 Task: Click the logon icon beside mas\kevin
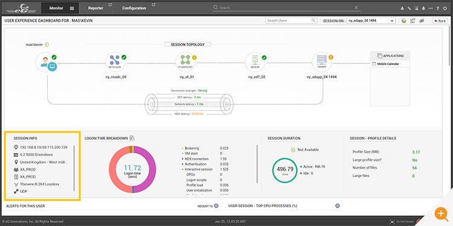(47, 45)
